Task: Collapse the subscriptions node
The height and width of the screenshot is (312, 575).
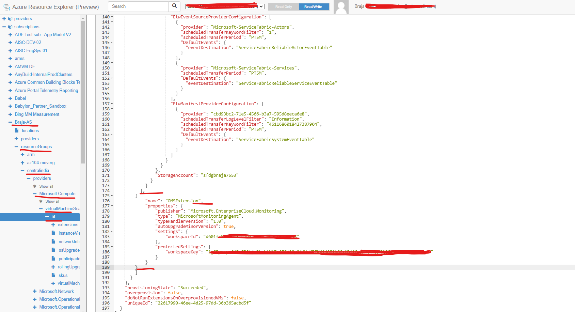Action: (x=4, y=27)
